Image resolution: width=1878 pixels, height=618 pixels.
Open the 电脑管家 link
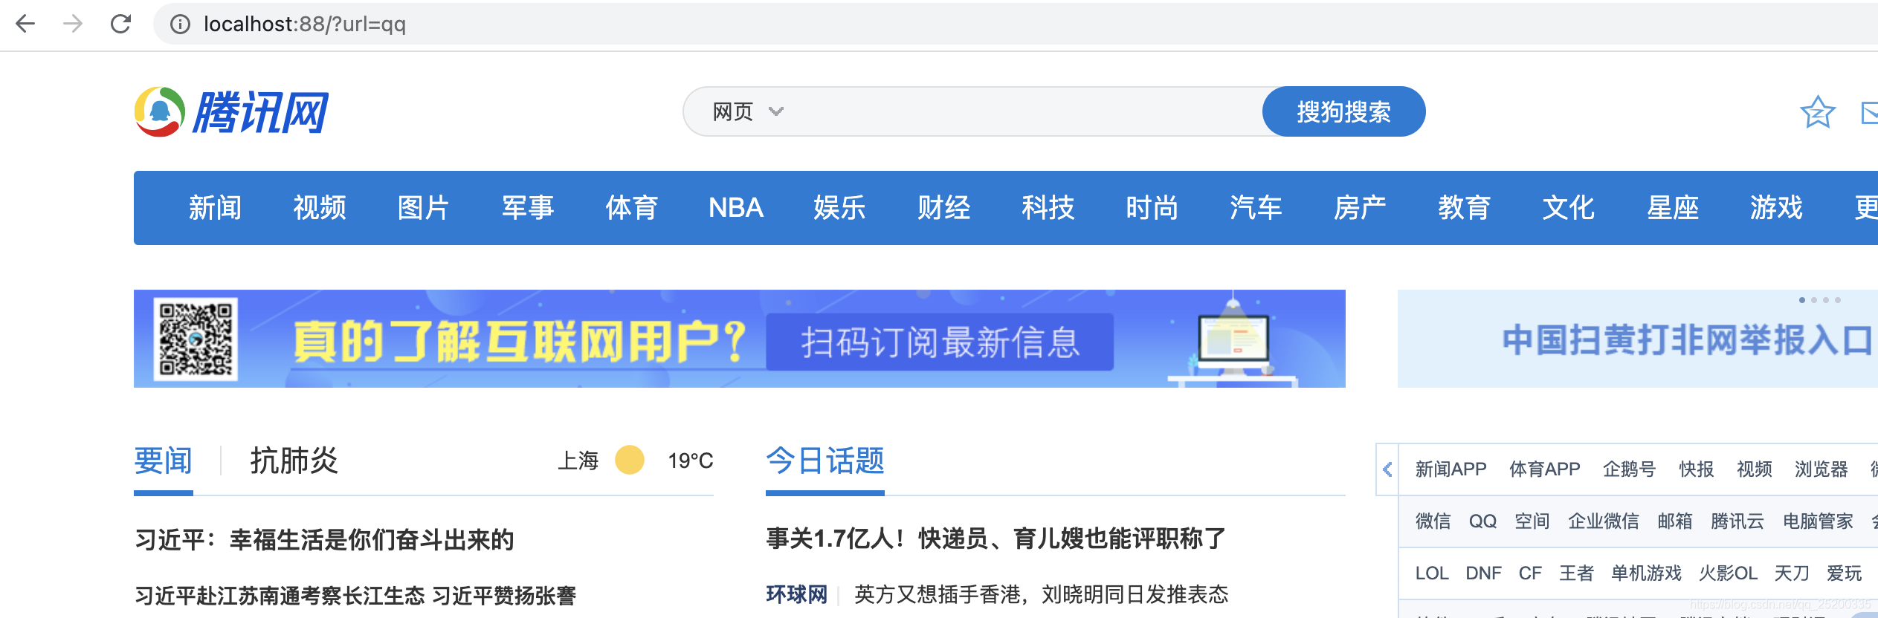1818,521
